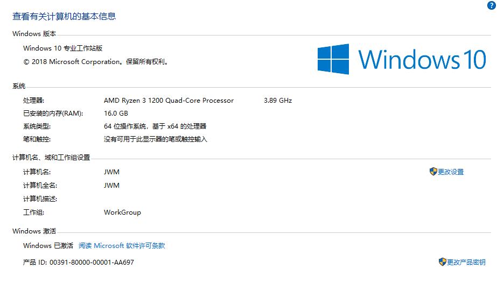
Task: Click the 3.89 GHz processor speed
Action: coord(278,101)
